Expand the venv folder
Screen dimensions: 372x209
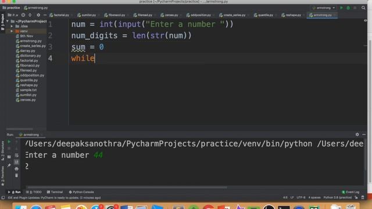(12, 31)
